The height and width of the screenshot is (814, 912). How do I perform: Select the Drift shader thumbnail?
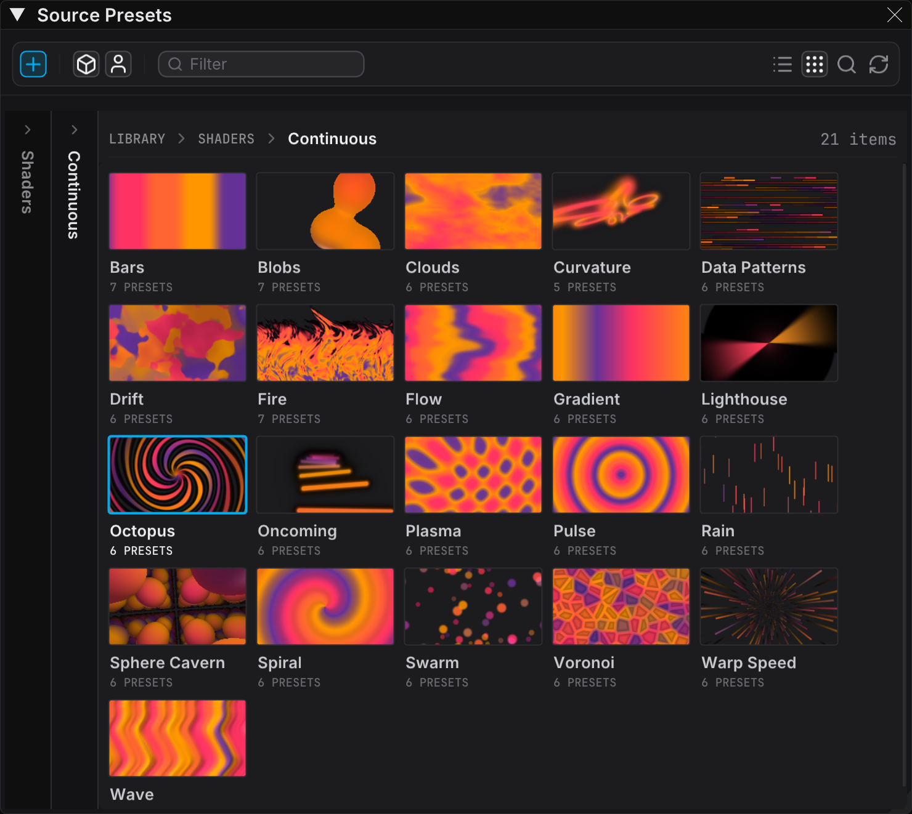click(177, 343)
